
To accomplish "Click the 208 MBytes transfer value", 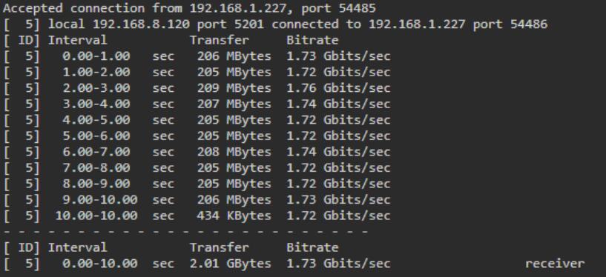I will [x=234, y=153].
